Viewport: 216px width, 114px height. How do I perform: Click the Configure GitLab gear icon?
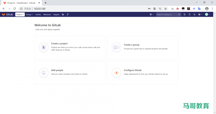[x=116, y=73]
